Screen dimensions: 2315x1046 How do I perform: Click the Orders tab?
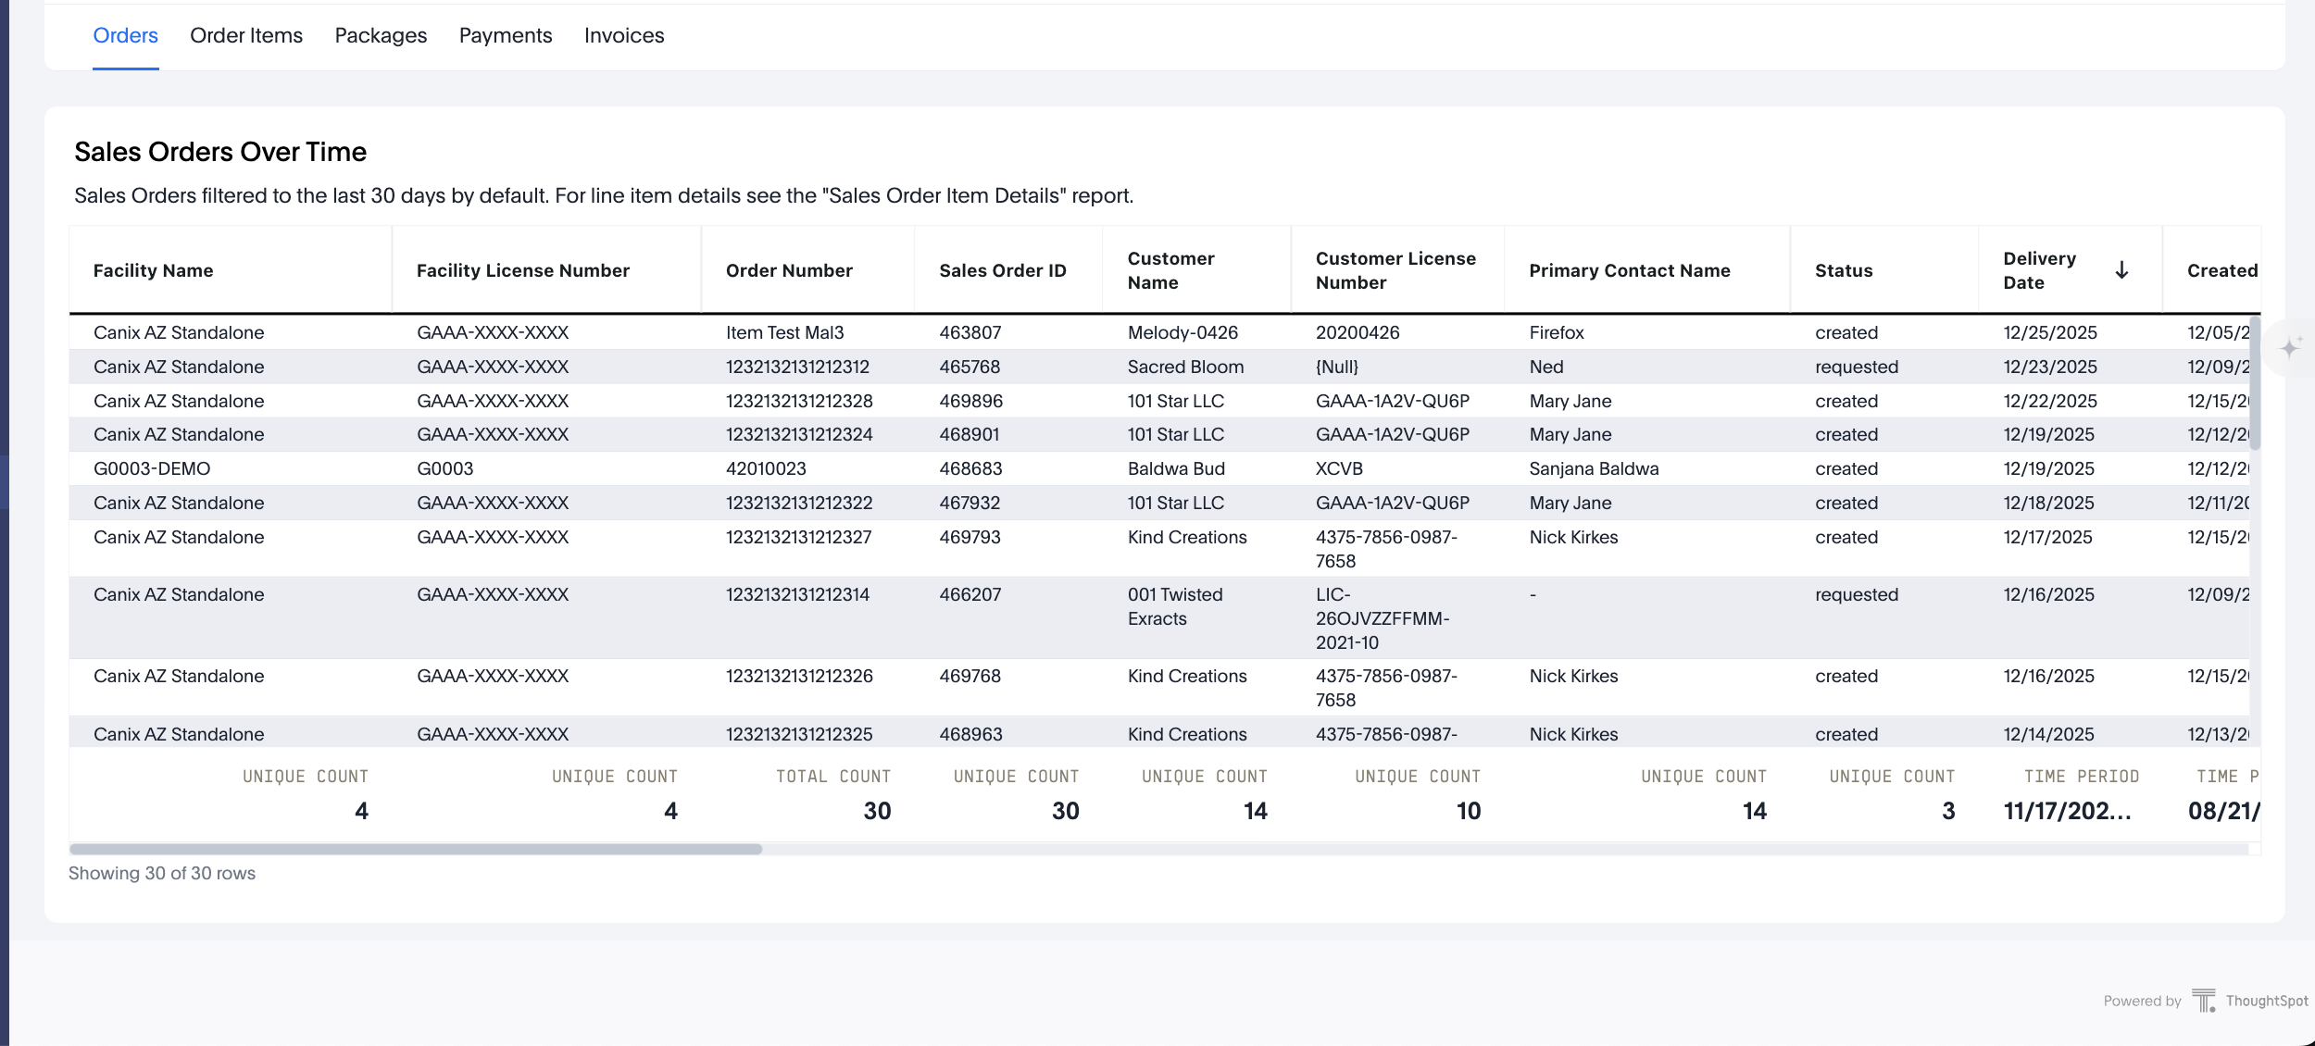click(x=125, y=35)
